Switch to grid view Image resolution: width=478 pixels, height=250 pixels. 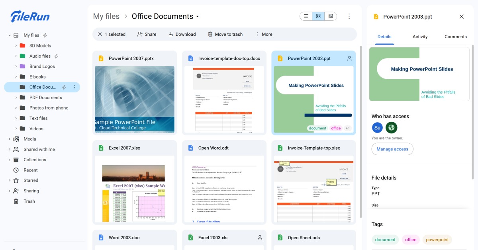(x=318, y=16)
